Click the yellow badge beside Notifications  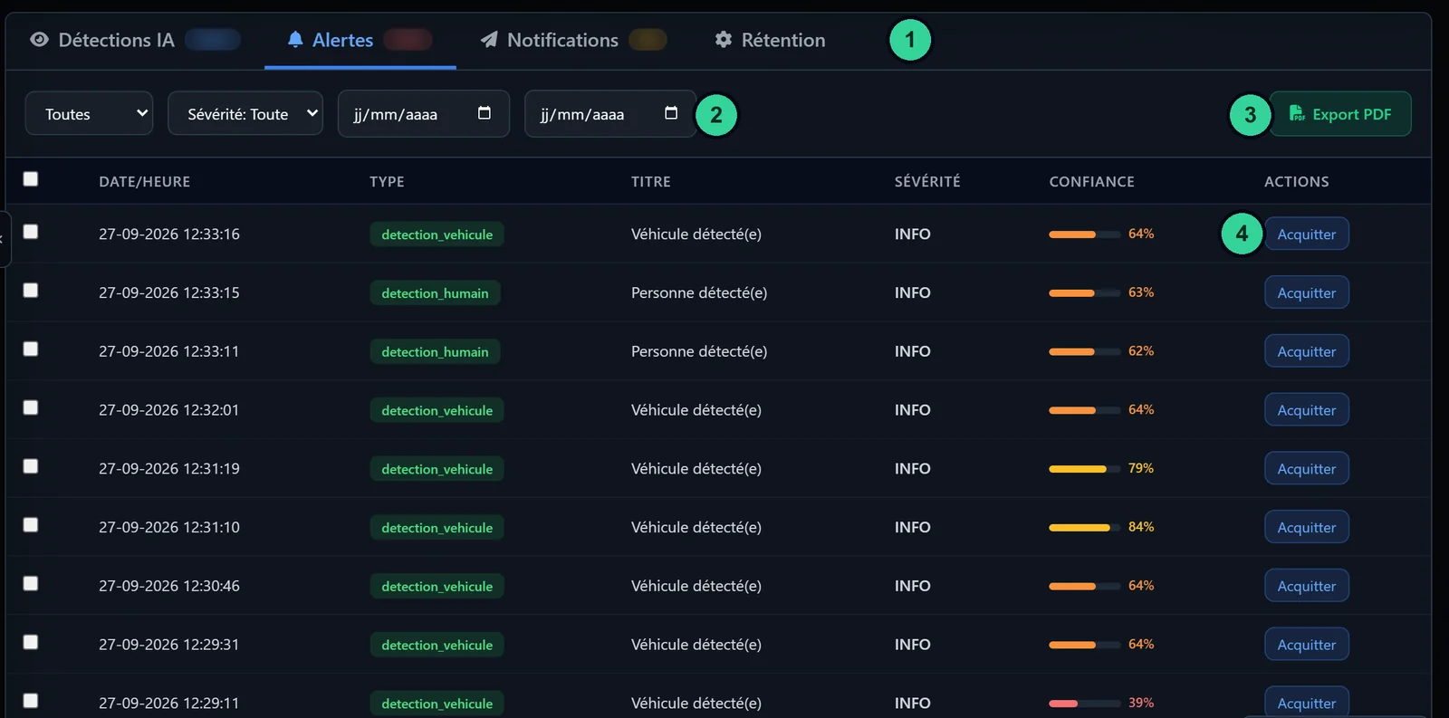[648, 40]
